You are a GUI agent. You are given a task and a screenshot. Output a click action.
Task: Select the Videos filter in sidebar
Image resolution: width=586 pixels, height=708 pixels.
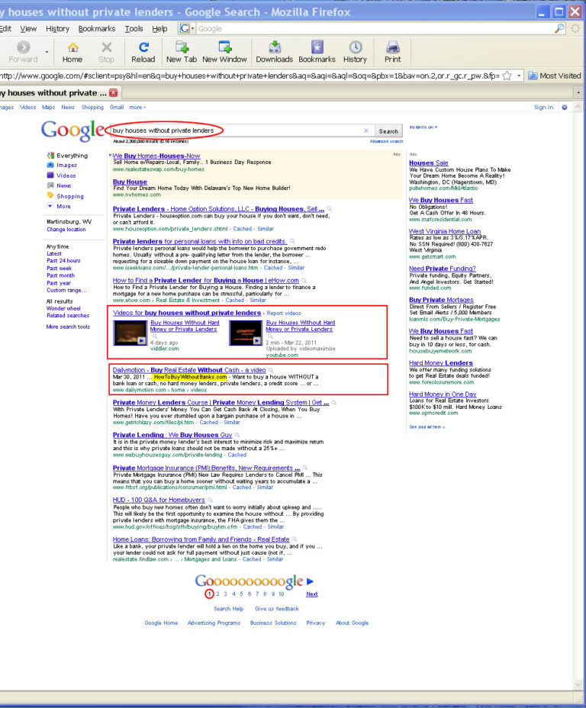click(x=66, y=175)
